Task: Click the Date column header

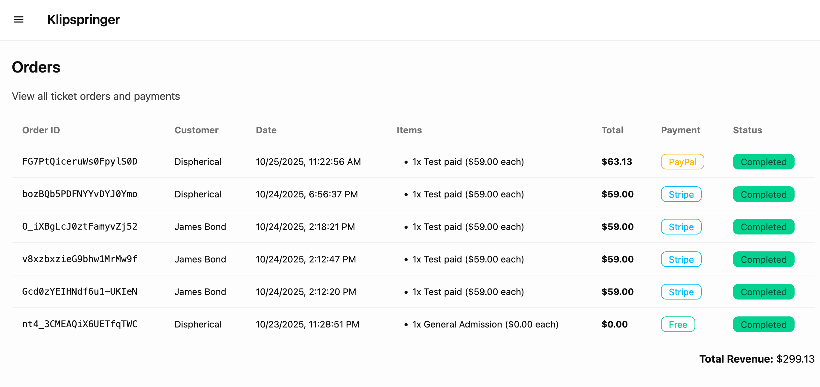Action: (x=266, y=130)
